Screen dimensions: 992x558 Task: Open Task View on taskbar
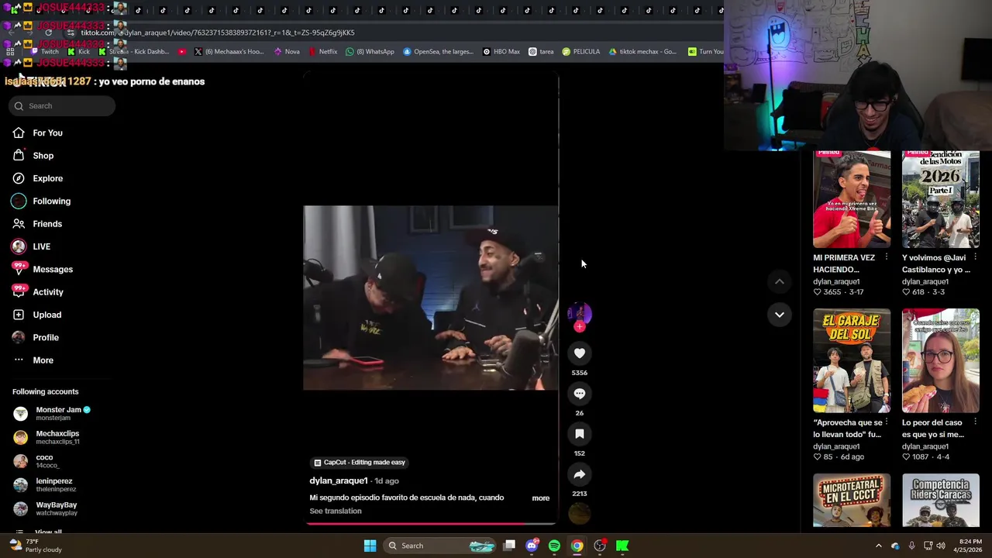(509, 546)
